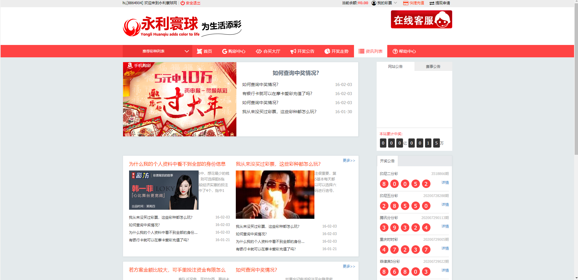Expand the 我的彩票 dropdown arrow
The height and width of the screenshot is (280, 578).
(395, 3)
